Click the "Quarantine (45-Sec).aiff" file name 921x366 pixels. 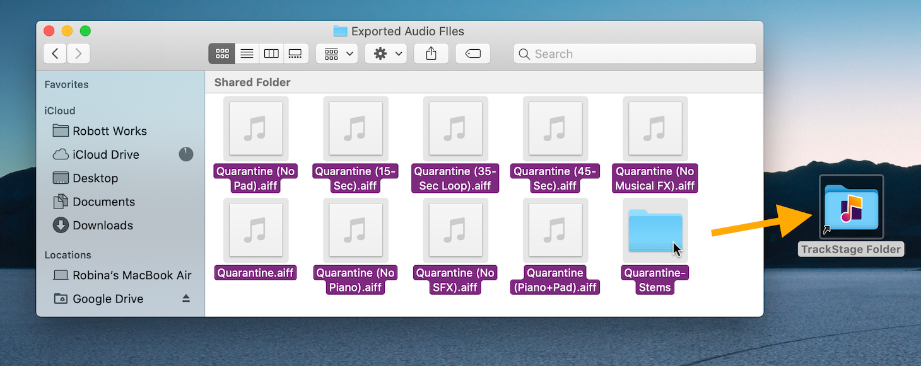[x=555, y=178]
